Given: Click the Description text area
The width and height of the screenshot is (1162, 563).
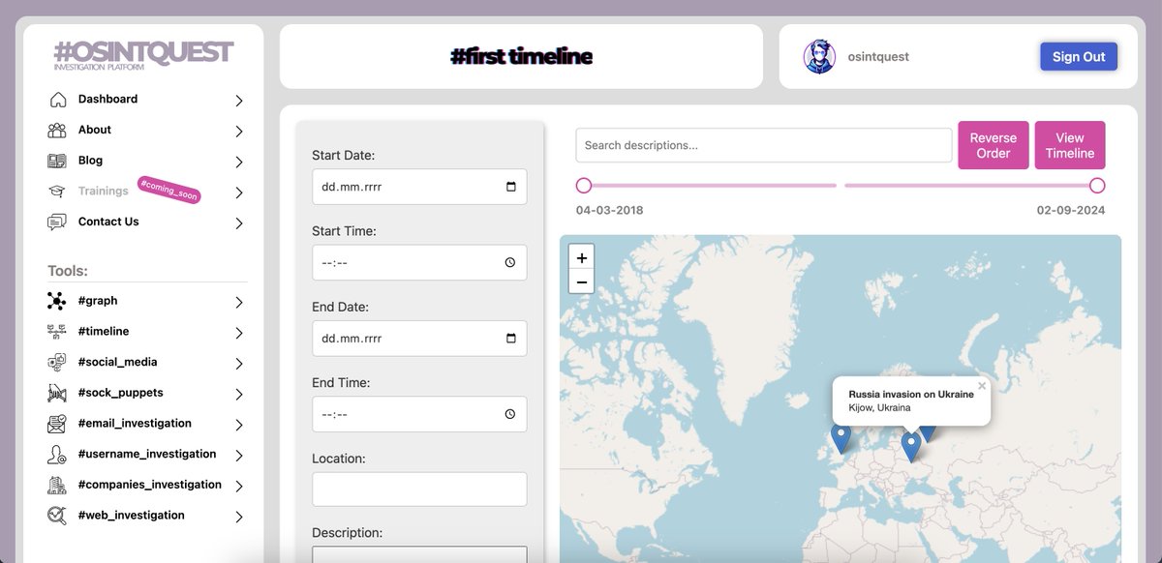Looking at the screenshot, I should (419, 554).
